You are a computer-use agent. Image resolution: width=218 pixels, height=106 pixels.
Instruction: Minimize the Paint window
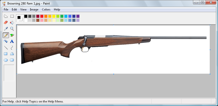click(196, 2)
